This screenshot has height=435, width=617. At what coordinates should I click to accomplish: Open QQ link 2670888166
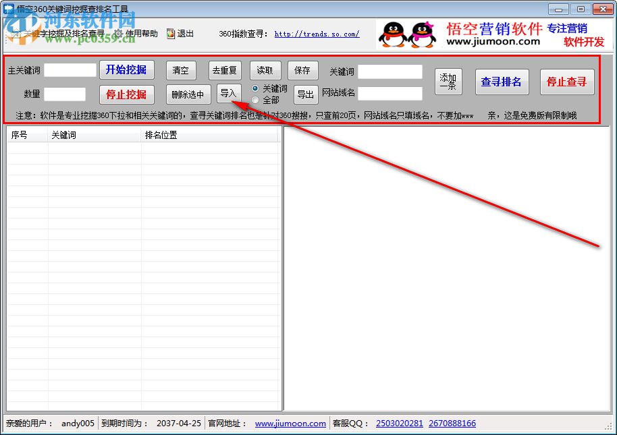tap(452, 424)
